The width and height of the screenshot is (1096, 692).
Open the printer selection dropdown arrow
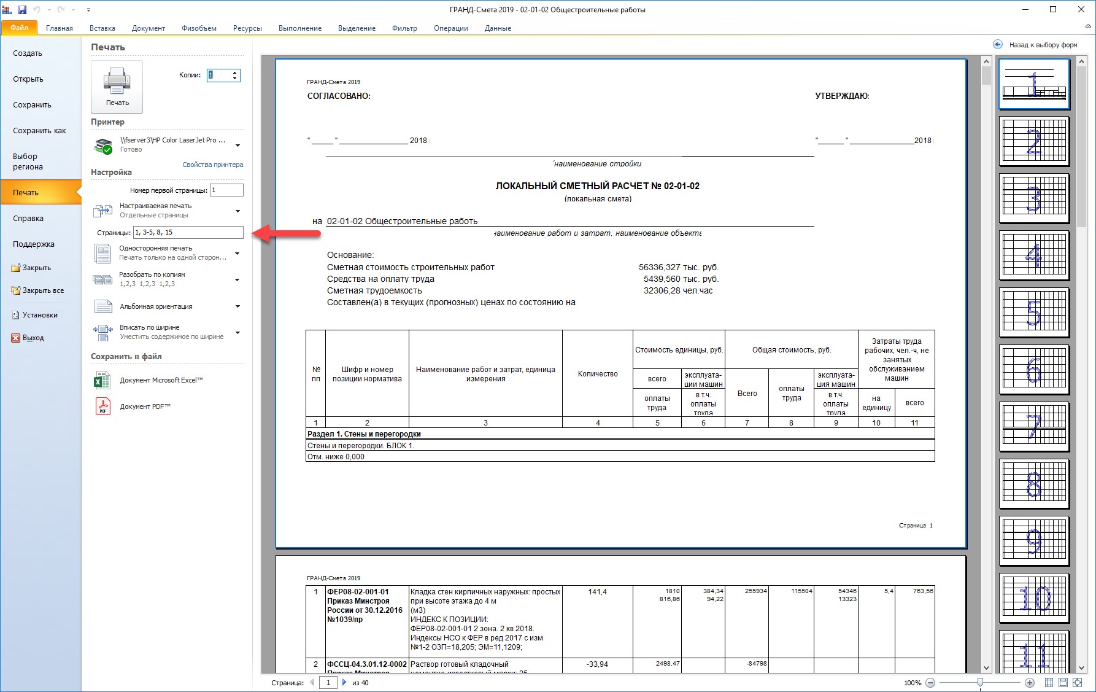(237, 146)
